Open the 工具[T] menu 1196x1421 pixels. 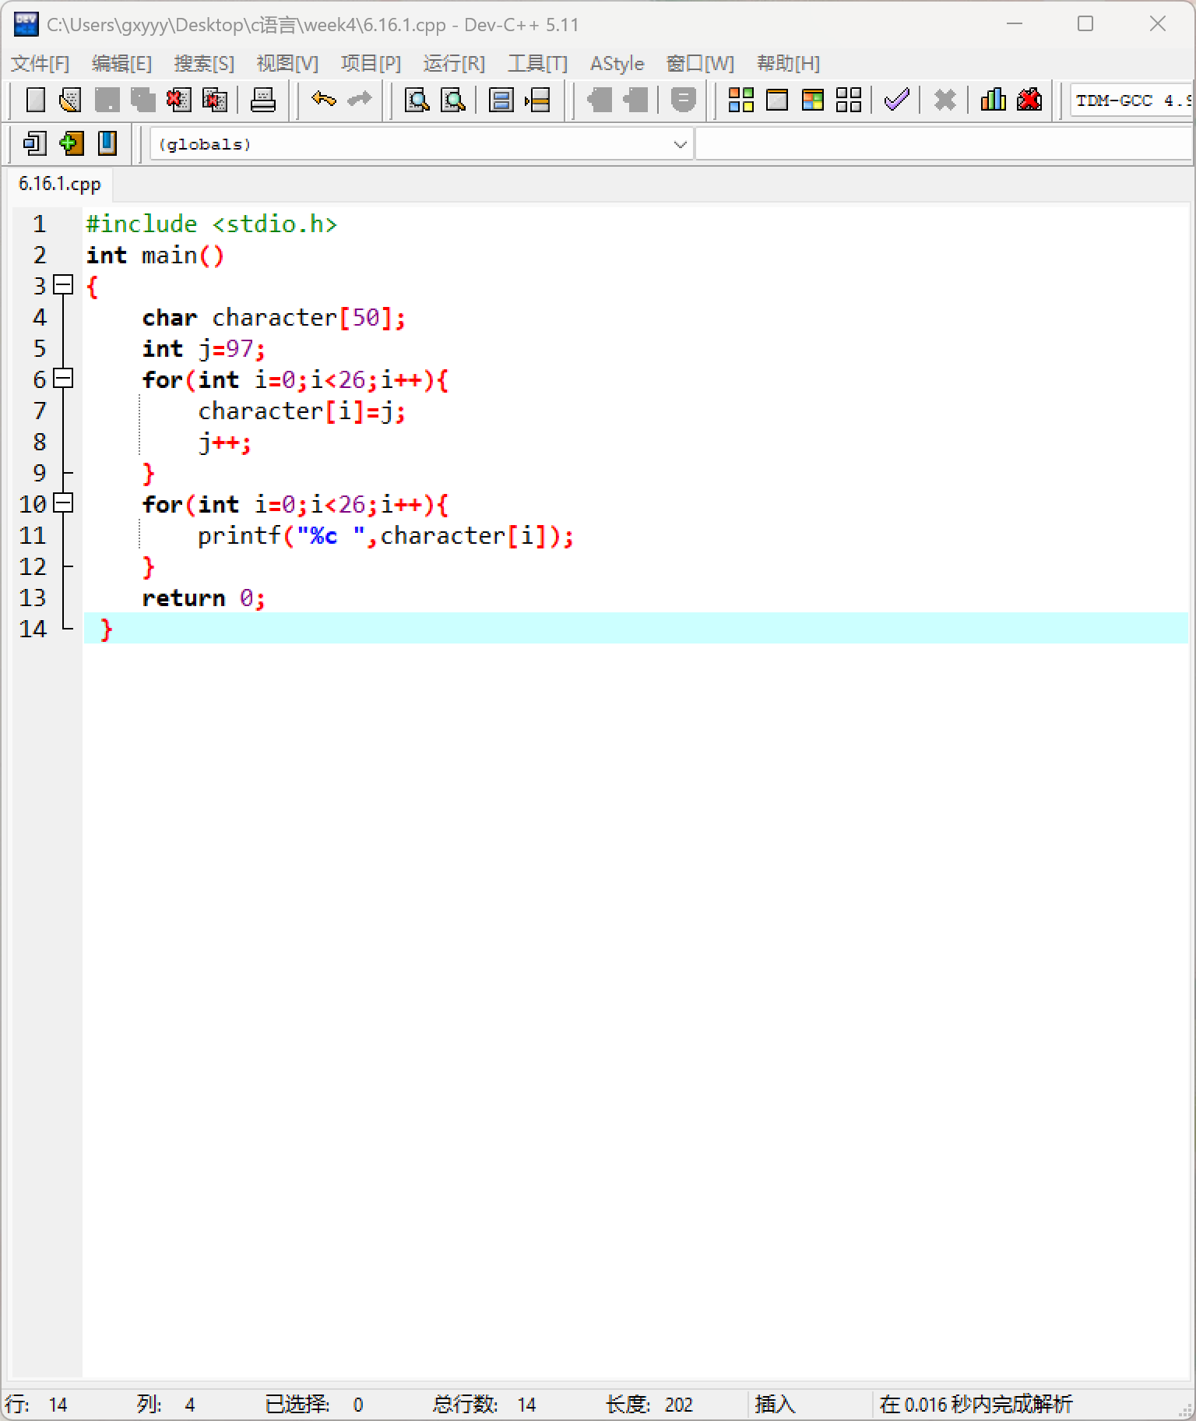click(x=537, y=63)
